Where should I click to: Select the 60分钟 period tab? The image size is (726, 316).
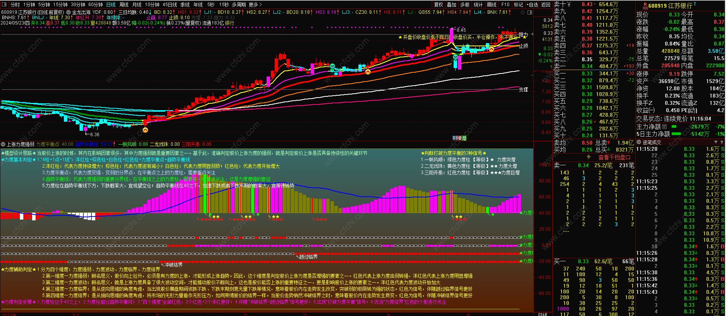pyautogui.click(x=96, y=5)
